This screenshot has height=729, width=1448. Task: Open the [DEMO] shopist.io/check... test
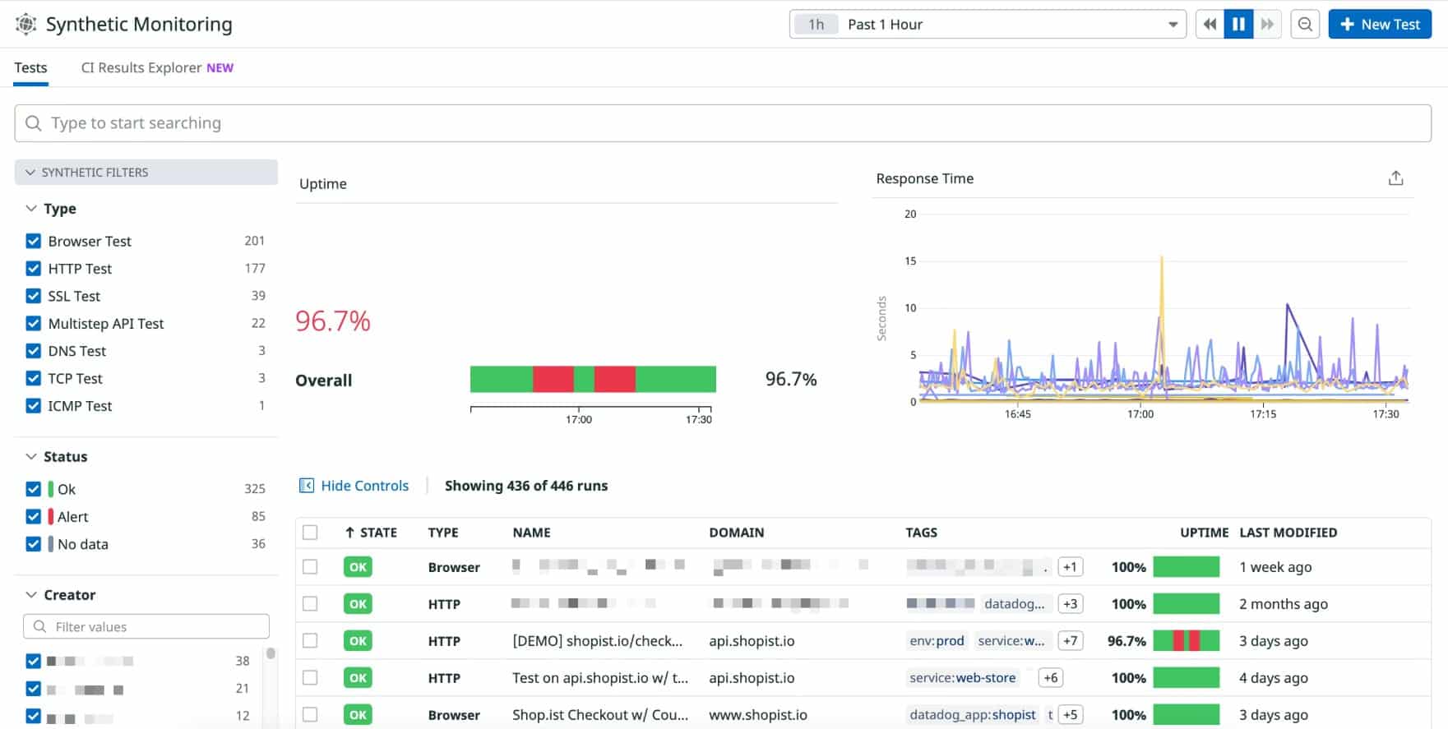click(x=598, y=641)
